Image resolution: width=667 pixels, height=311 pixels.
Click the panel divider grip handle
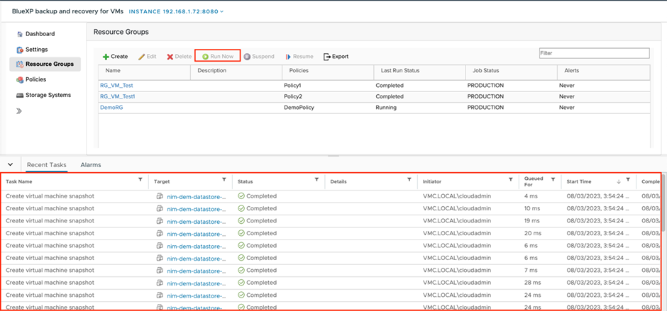point(333,156)
